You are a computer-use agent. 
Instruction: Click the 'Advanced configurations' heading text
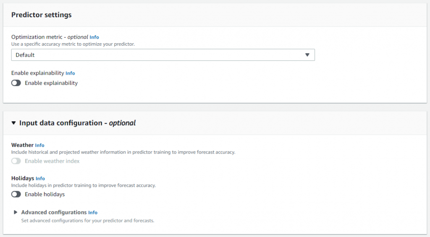(x=54, y=212)
